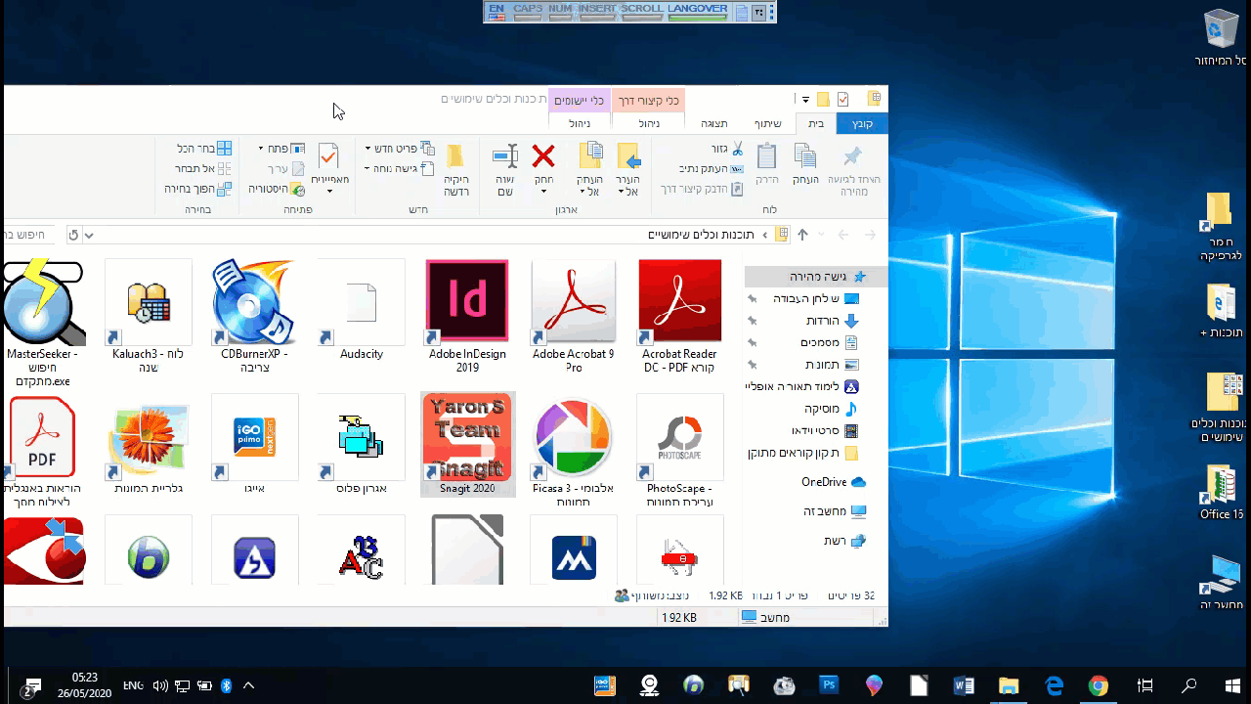
Task: Click the red X Delete (מחק) icon
Action: click(x=543, y=155)
